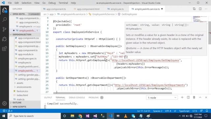Add a new terminal with plus icon
The height and width of the screenshot is (119, 211).
click(x=182, y=98)
